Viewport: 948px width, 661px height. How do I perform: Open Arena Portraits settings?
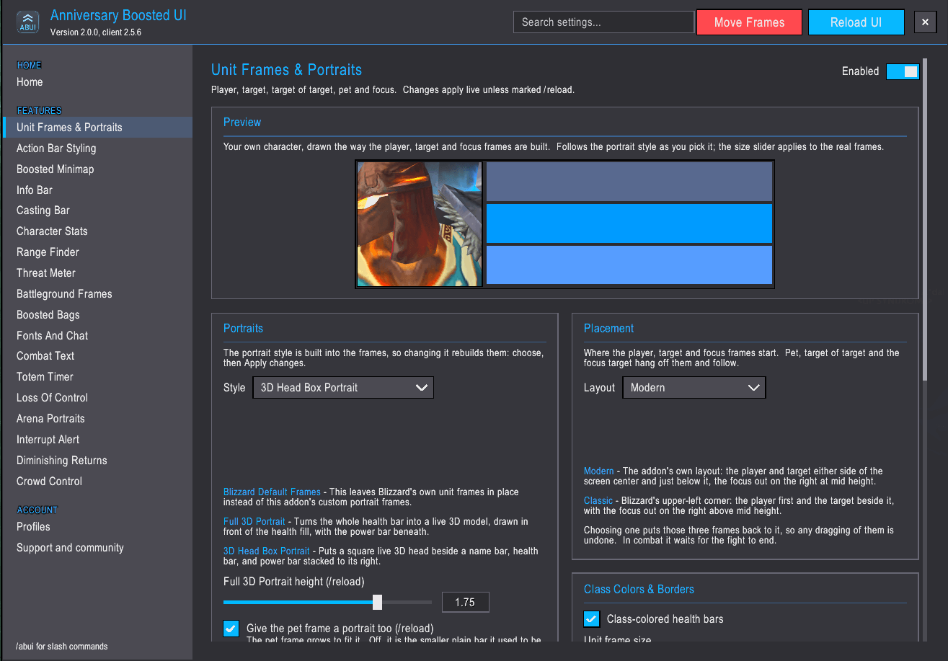(50, 419)
